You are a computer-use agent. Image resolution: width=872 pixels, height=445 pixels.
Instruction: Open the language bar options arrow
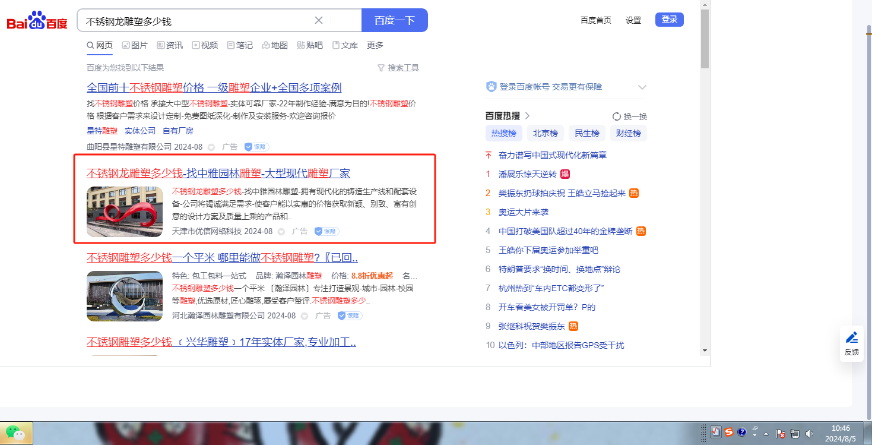tap(755, 435)
